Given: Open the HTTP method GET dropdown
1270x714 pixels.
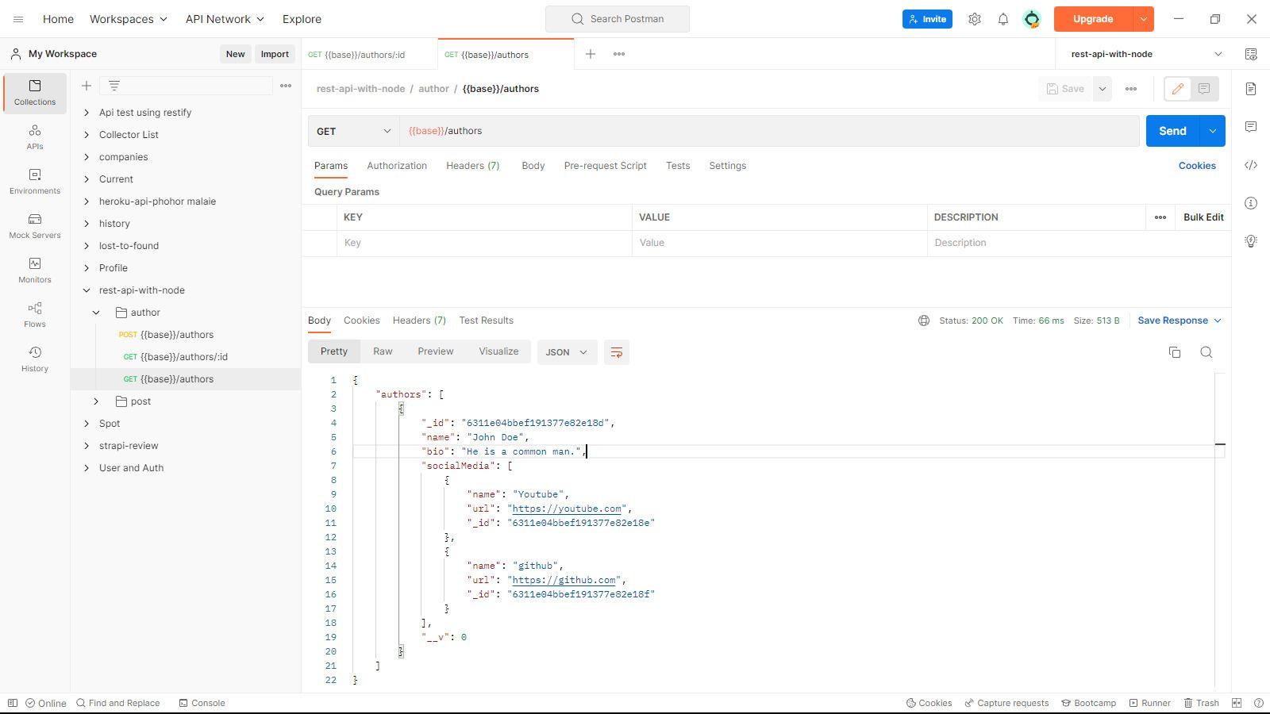Looking at the screenshot, I should point(353,131).
